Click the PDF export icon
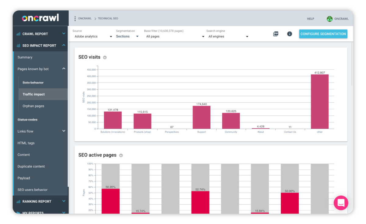 (276, 34)
